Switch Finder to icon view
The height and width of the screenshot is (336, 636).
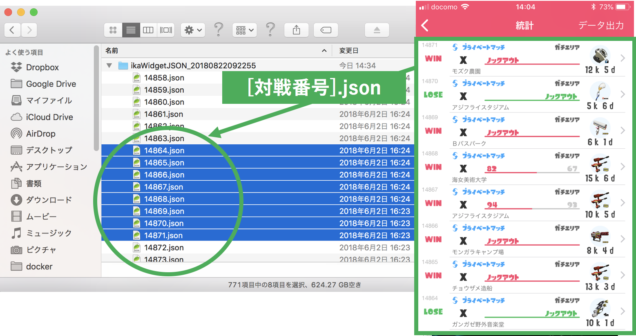point(113,30)
